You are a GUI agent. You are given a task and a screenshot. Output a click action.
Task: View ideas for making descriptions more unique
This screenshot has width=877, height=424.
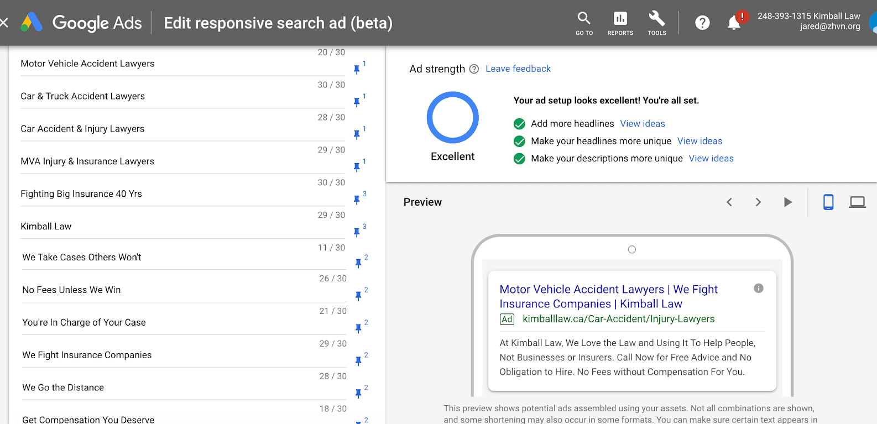pos(711,159)
